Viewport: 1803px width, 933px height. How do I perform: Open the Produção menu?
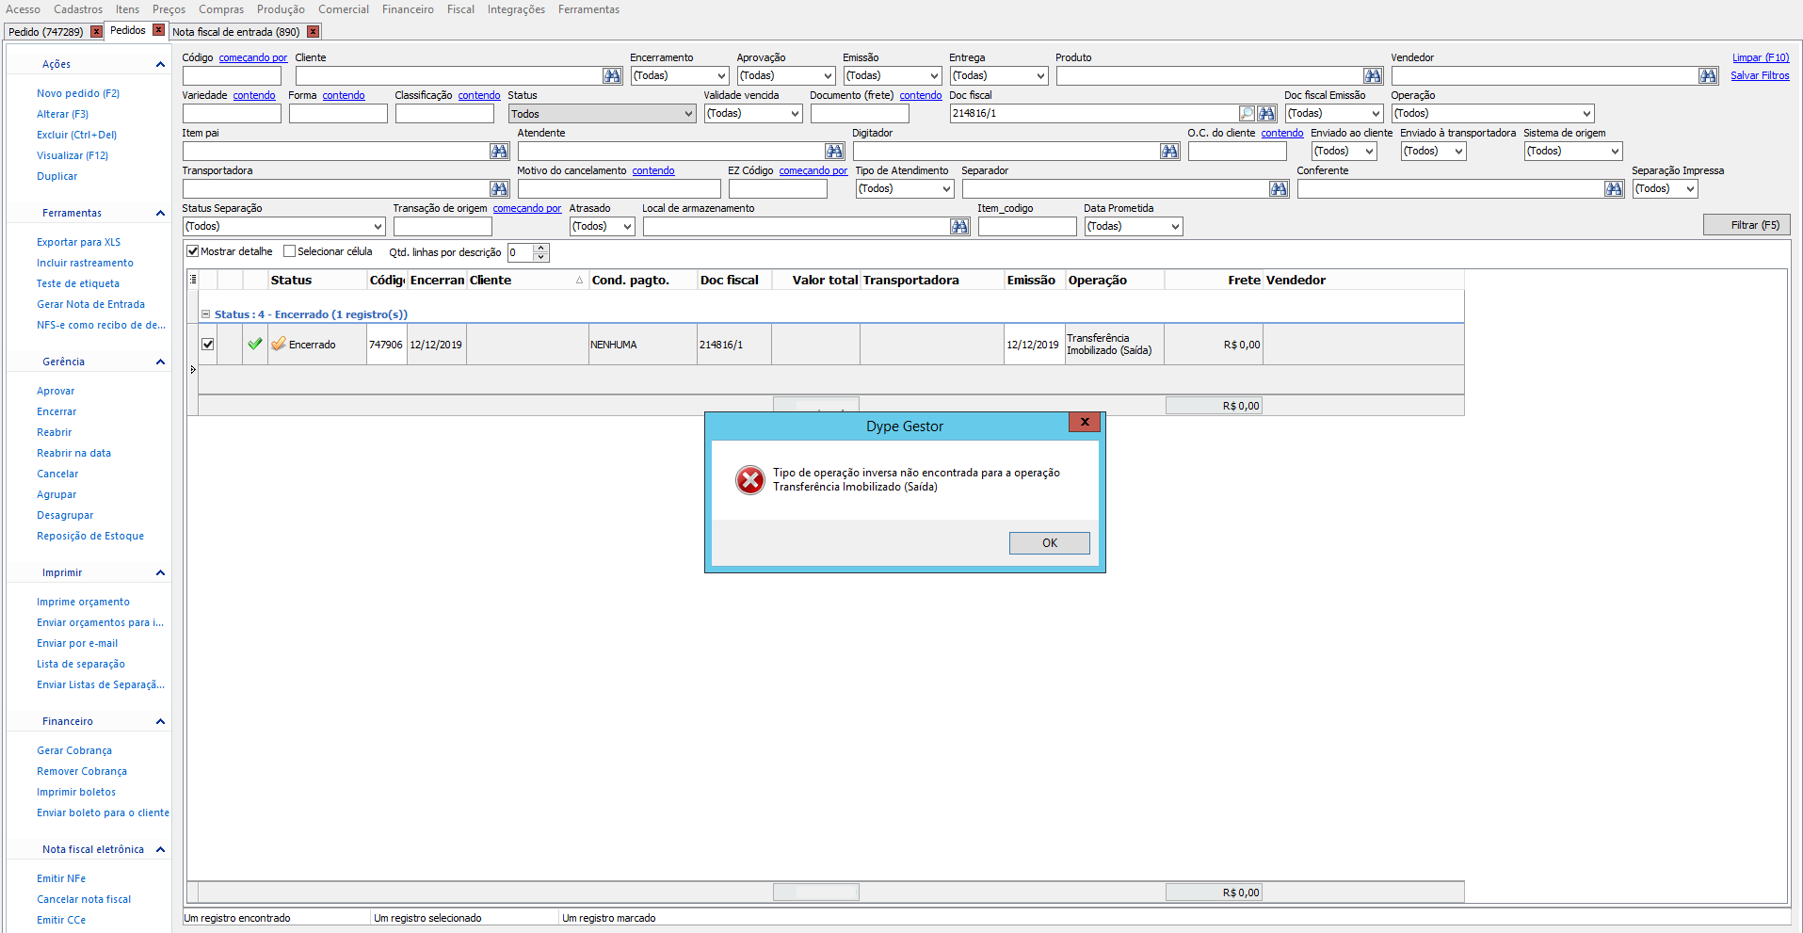(x=281, y=9)
